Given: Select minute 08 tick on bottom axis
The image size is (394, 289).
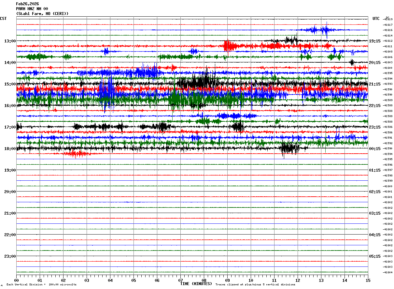Looking at the screenshot, I should point(204,280).
